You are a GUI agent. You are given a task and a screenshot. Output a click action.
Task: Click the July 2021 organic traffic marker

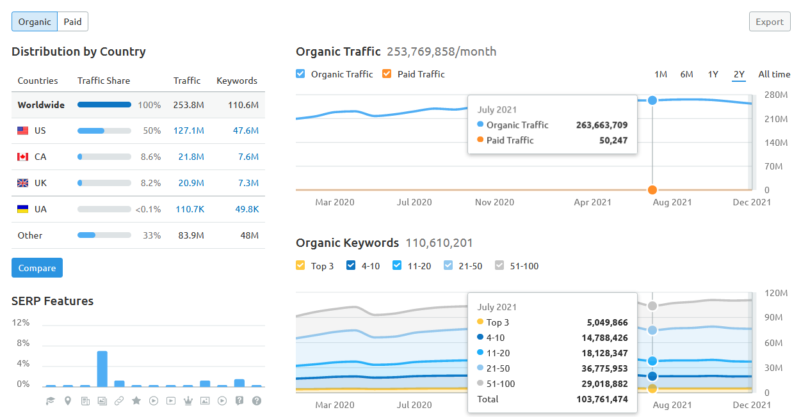(x=652, y=100)
